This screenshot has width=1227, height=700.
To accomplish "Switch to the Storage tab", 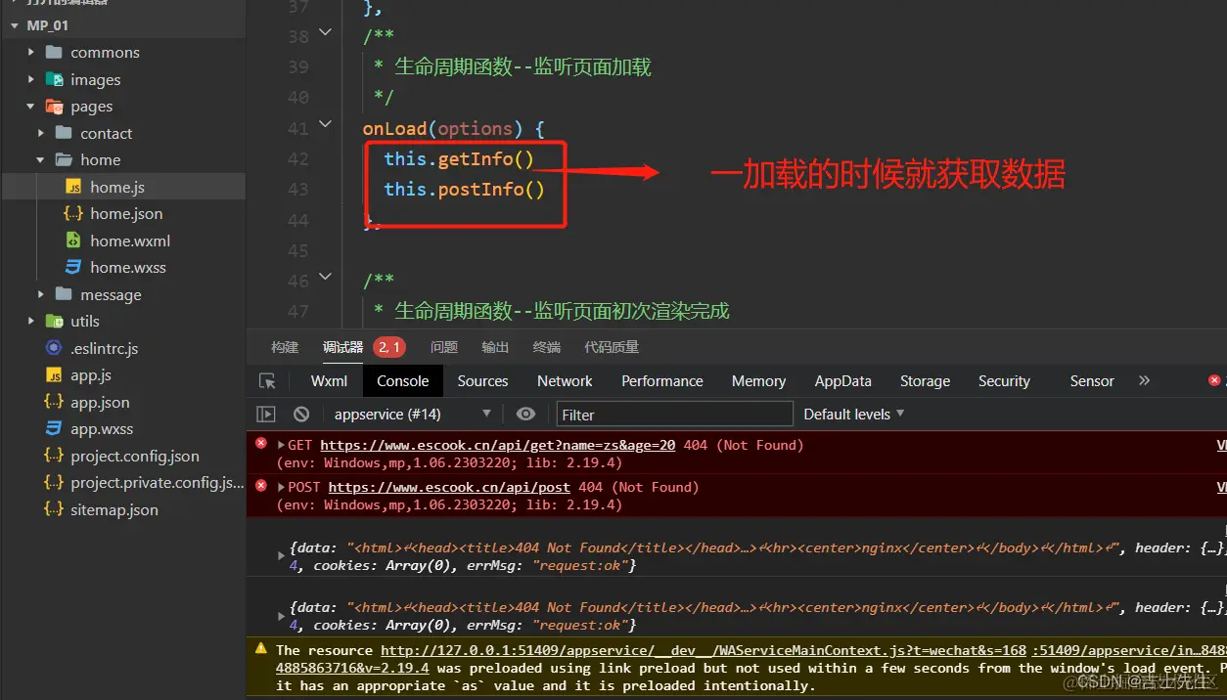I will click(925, 381).
